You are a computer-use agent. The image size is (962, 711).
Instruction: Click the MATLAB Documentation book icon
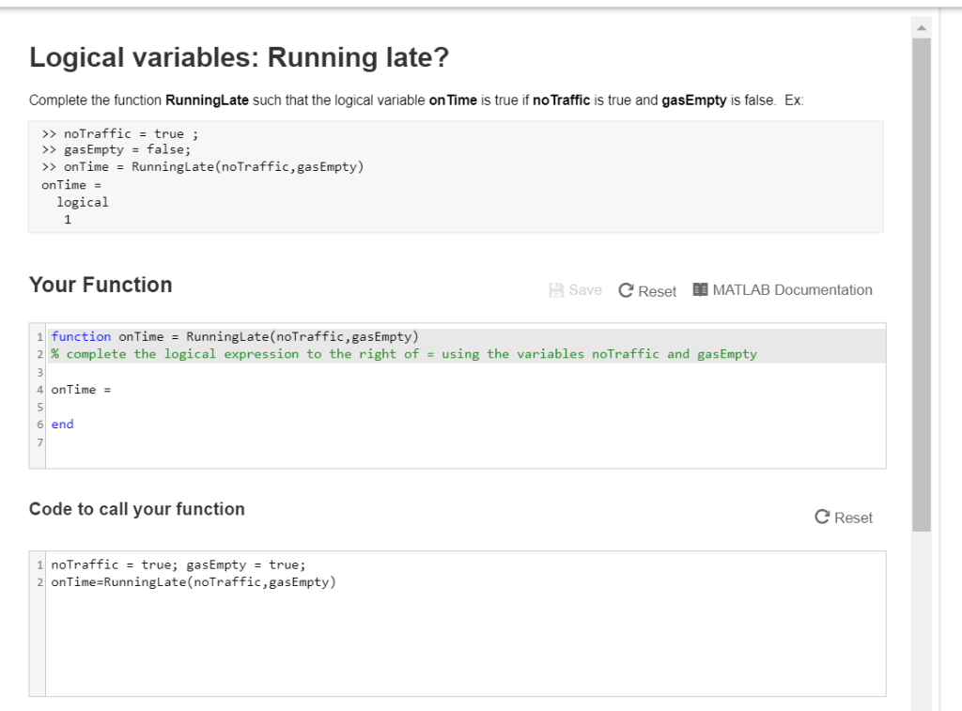click(x=700, y=289)
